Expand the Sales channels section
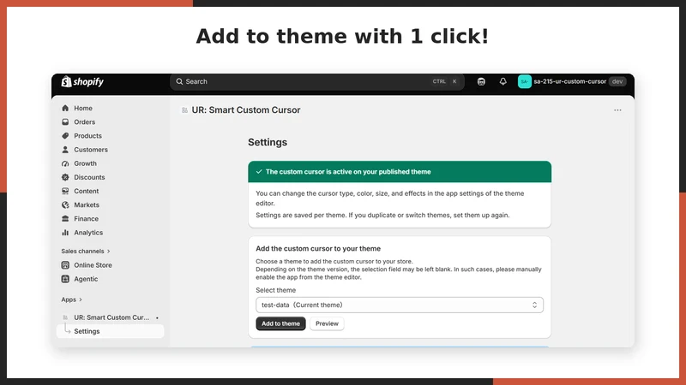Image resolution: width=686 pixels, height=385 pixels. [x=85, y=251]
